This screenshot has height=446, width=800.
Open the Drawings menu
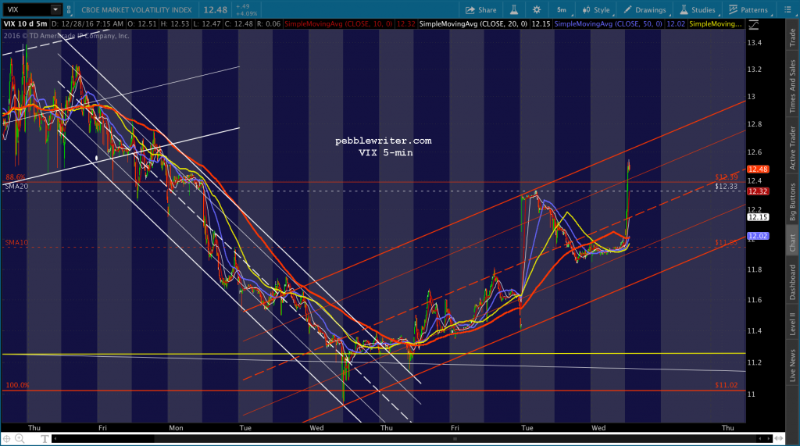[645, 9]
